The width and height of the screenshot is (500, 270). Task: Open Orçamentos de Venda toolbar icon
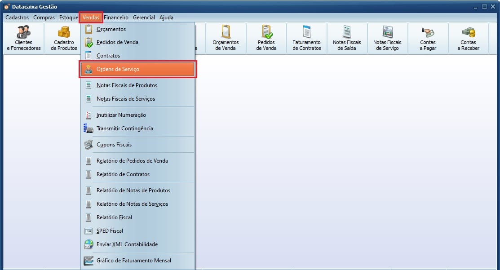point(226,38)
